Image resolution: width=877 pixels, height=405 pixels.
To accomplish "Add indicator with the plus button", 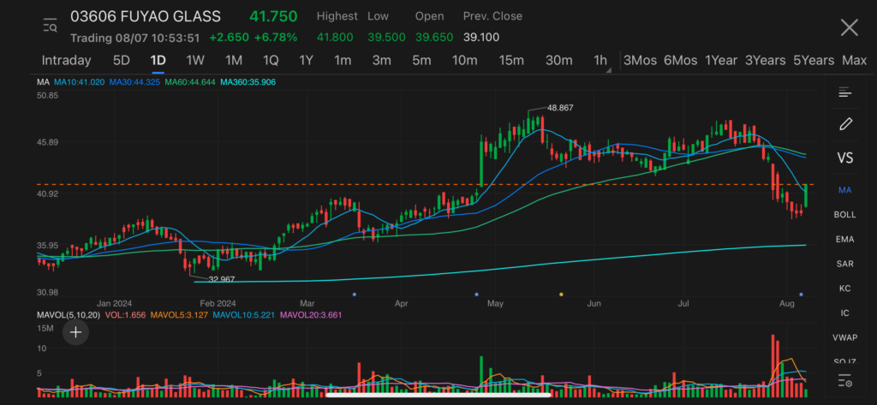I will (x=75, y=332).
